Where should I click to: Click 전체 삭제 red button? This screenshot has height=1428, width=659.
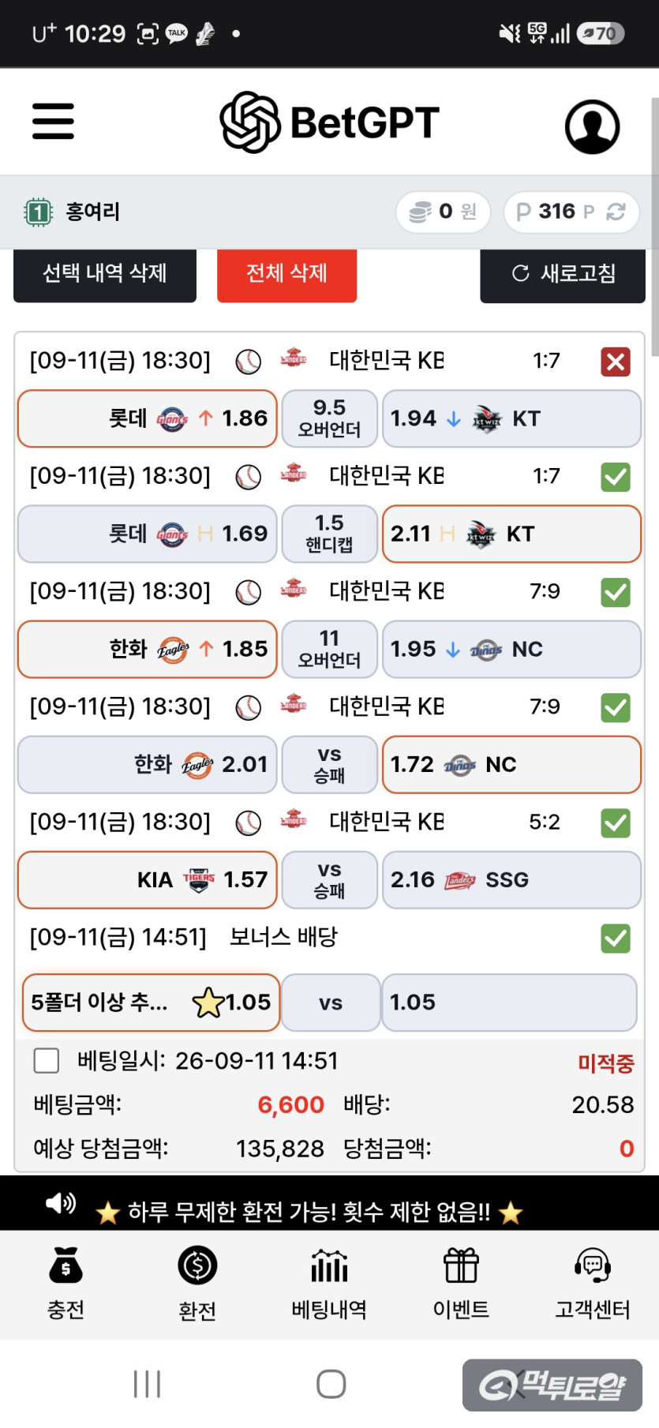[286, 274]
